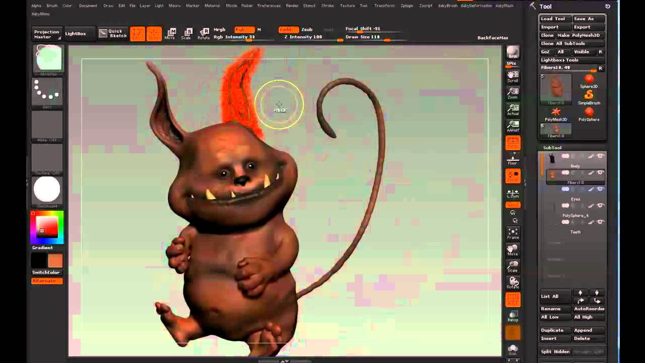This screenshot has width=645, height=363.
Task: Set view to Actual size
Action: (512, 109)
